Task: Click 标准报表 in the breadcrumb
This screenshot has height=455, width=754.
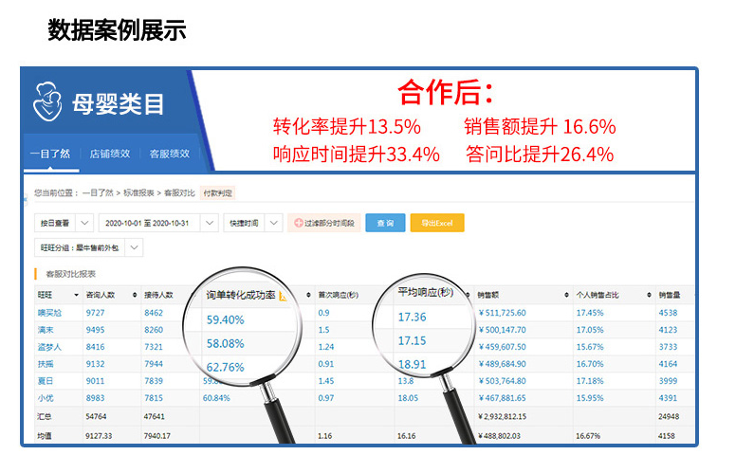Action: [x=138, y=193]
